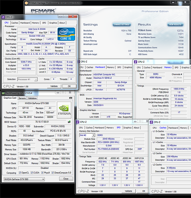
Task: Click the PCMark Vantage orange title icon
Action: pos(26,3)
